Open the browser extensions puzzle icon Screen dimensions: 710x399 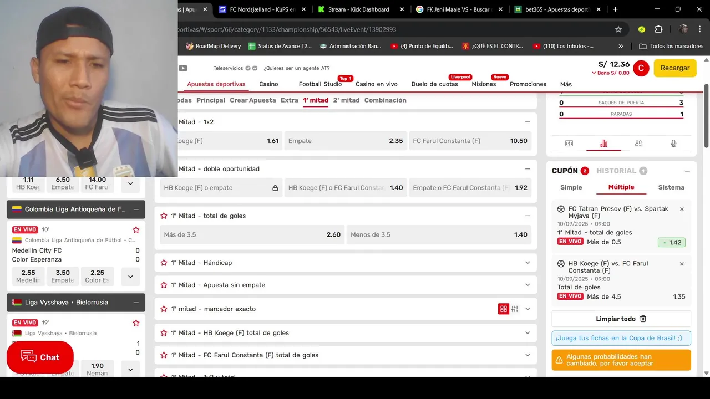658,29
